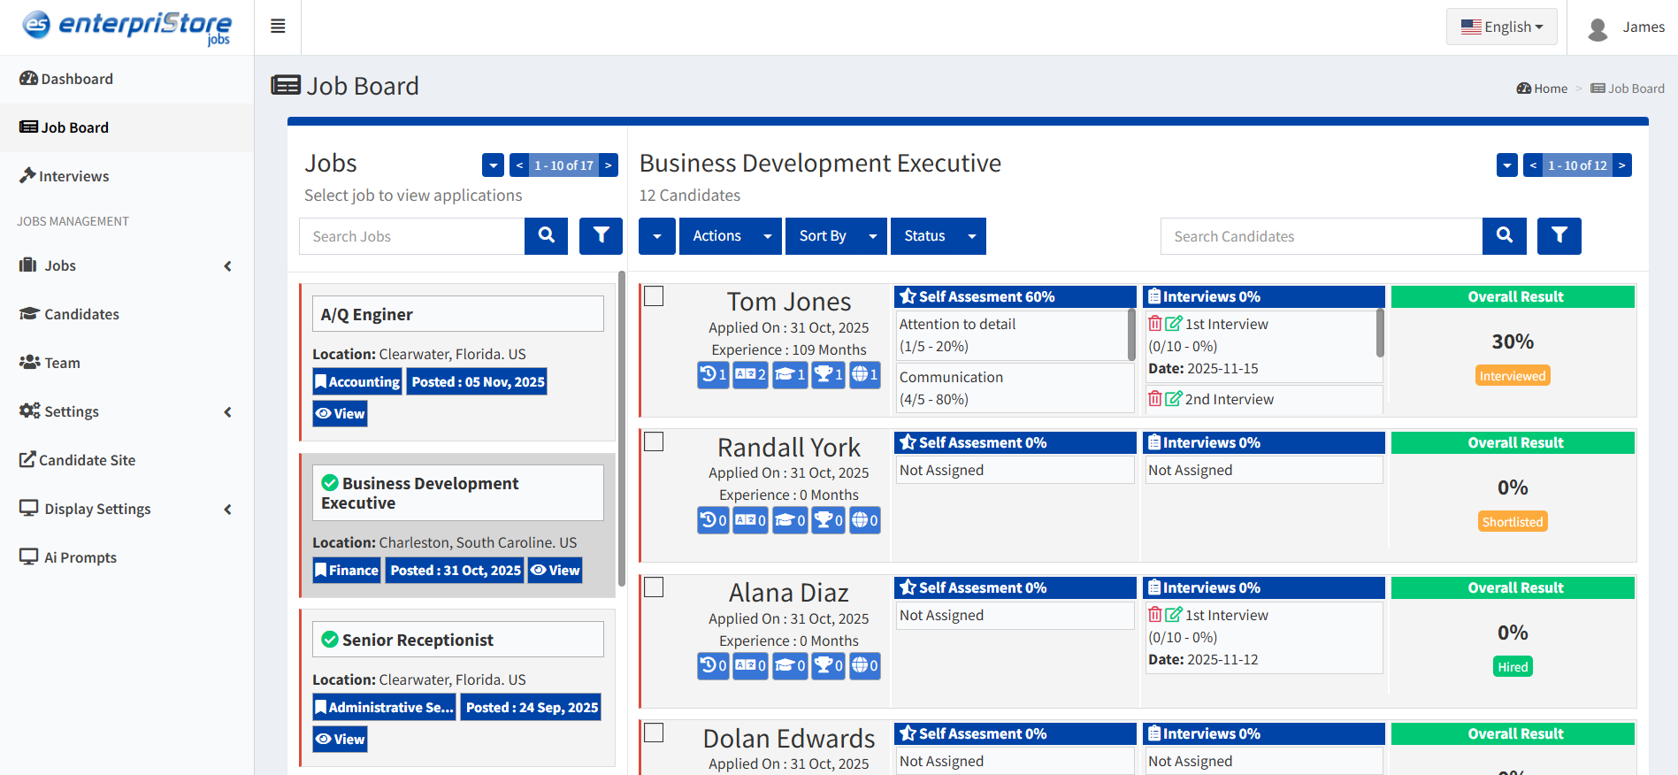The height and width of the screenshot is (775, 1678).
Task: Go to next page of candidates
Action: pos(1622,165)
